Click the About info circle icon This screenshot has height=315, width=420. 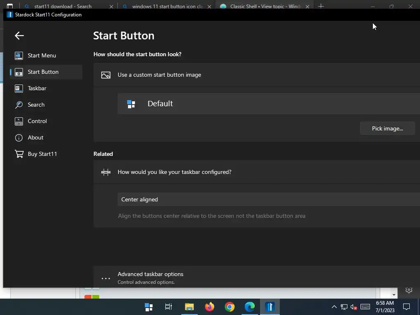19,138
